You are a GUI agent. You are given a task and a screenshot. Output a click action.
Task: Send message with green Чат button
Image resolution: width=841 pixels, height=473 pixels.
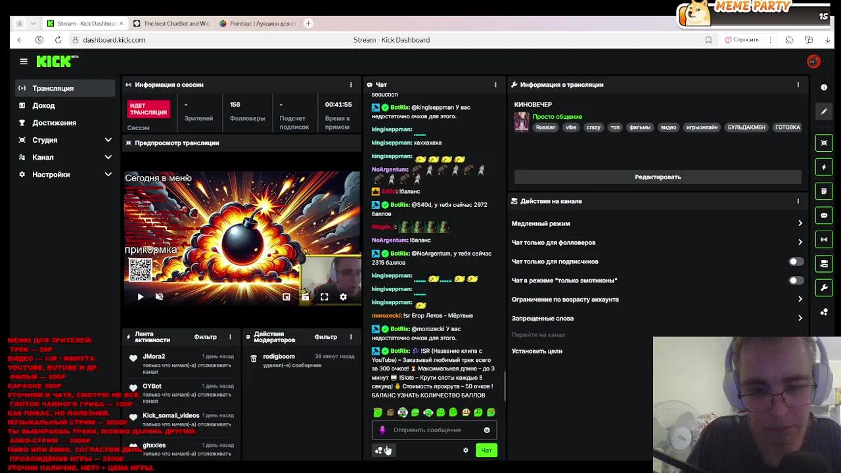(486, 450)
